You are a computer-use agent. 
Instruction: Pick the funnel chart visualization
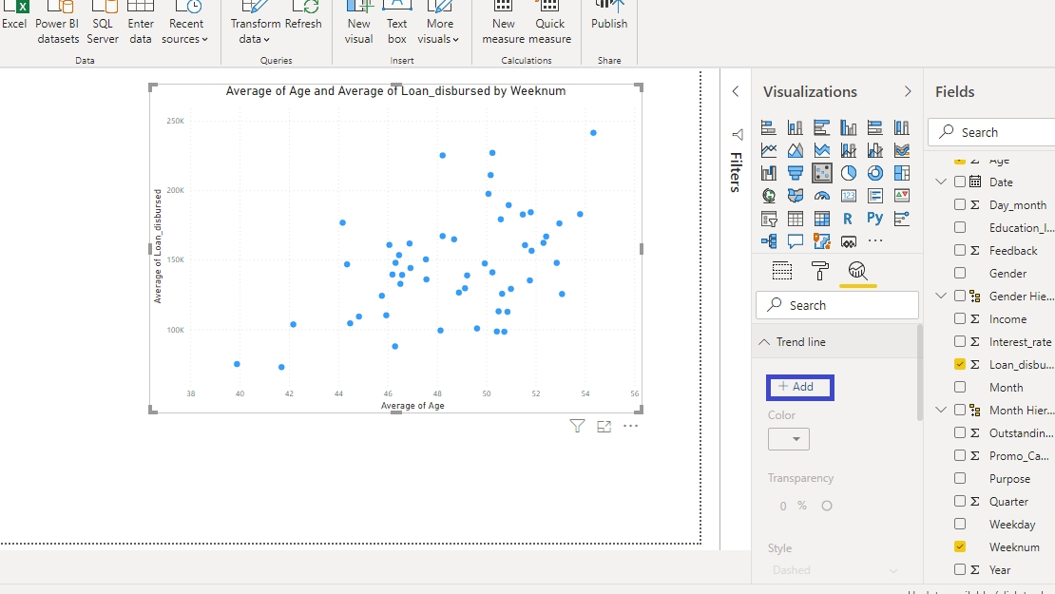[796, 173]
